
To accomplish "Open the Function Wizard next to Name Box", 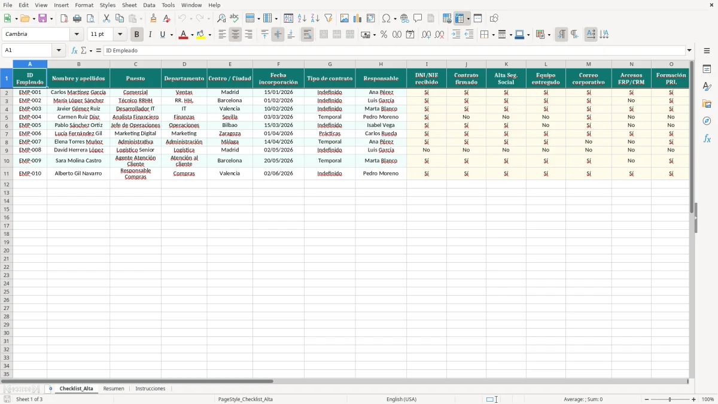I will coord(75,51).
